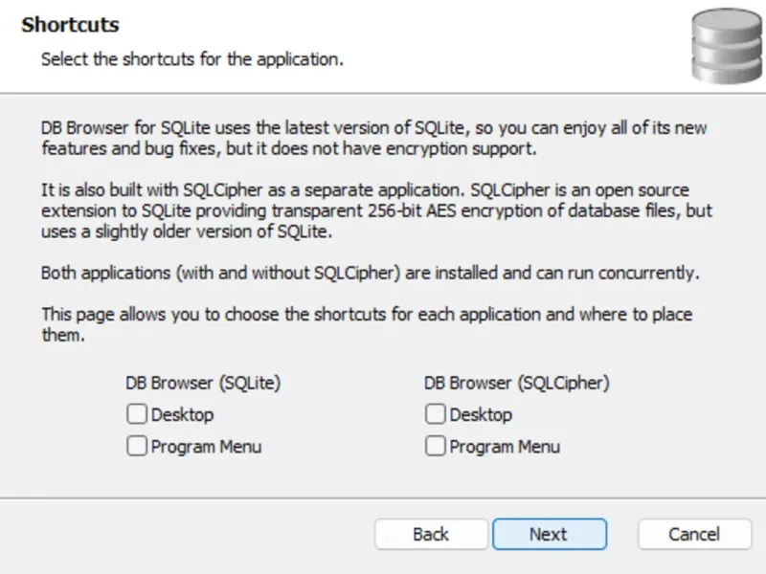Click 'Desktop' label text in SQLite column
This screenshot has height=574, width=766.
coord(182,414)
